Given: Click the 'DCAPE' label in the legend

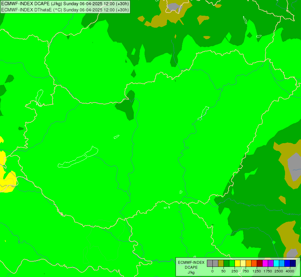Looking at the screenshot, I should [x=191, y=267].
